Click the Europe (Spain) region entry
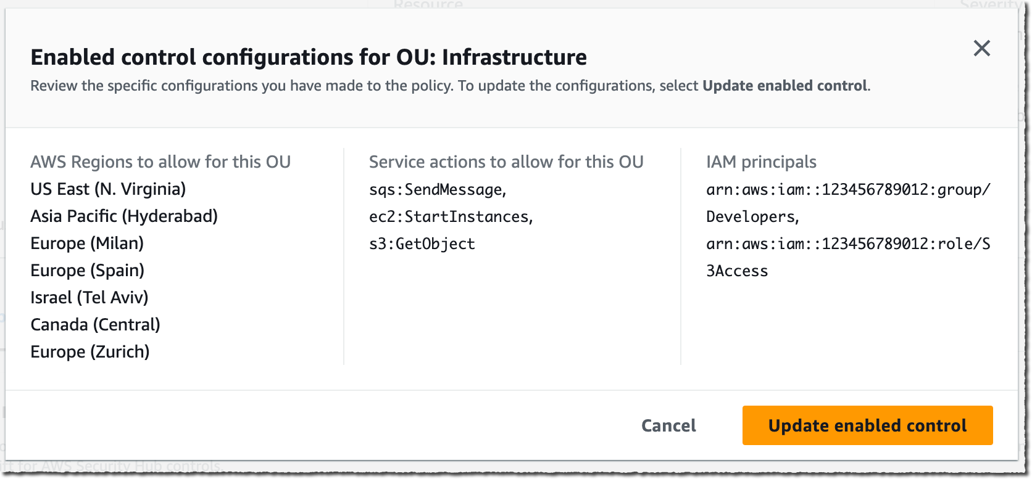Viewport: 1032px width, 479px height. tap(87, 270)
